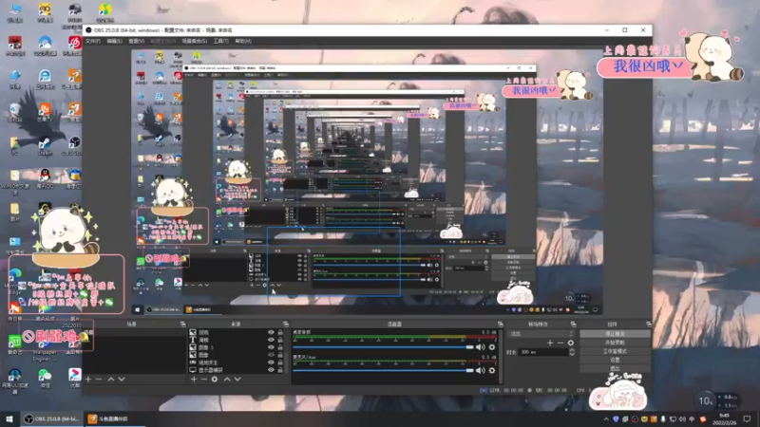Image resolution: width=760 pixels, height=427 pixels.
Task: Click the Microsoft Edge desktop icon
Action: [x=14, y=279]
